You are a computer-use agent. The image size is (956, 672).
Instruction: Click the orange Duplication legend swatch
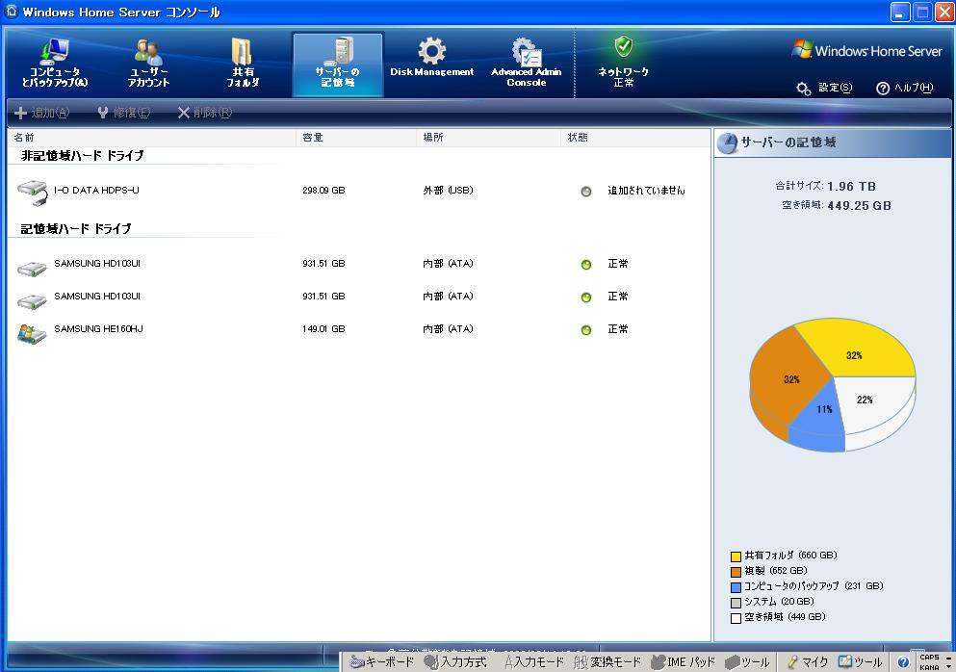[x=736, y=571]
